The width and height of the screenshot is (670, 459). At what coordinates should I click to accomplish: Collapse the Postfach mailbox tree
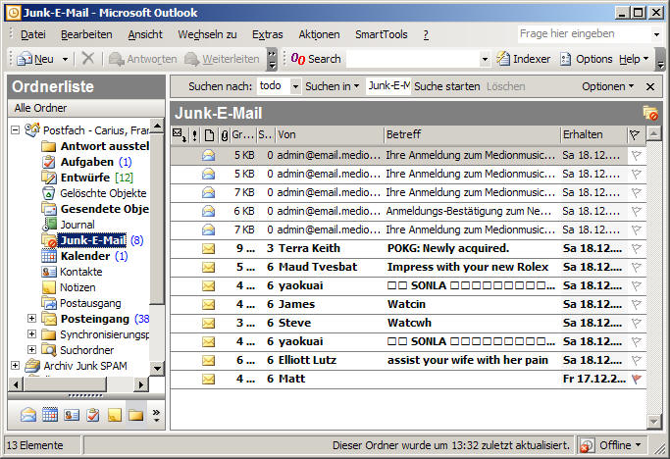pyautogui.click(x=16, y=129)
